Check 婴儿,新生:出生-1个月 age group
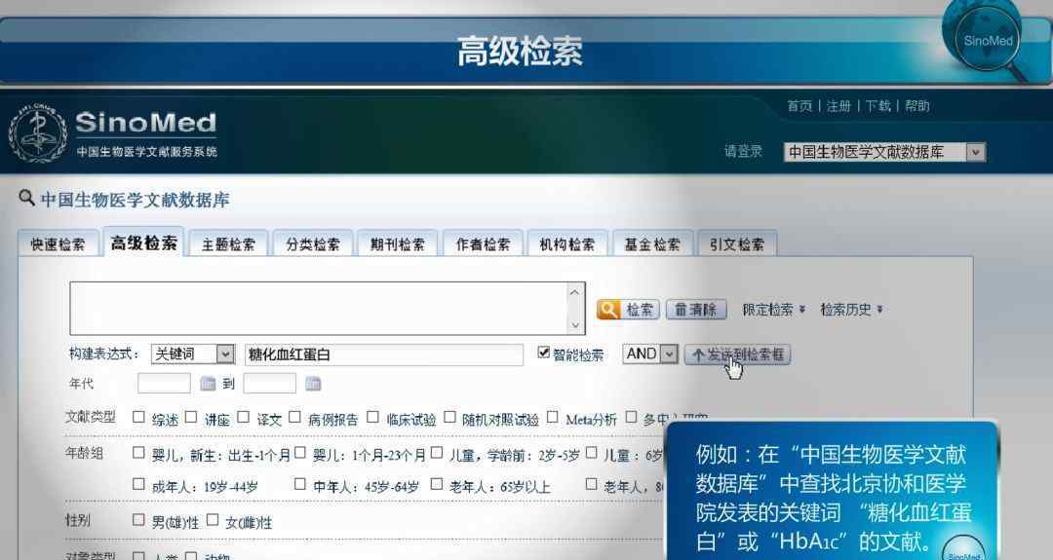 click(138, 453)
